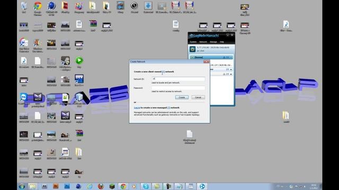Viewport: 339px width, 190px height.
Task: Click the Network ID text field
Action: (x=178, y=79)
